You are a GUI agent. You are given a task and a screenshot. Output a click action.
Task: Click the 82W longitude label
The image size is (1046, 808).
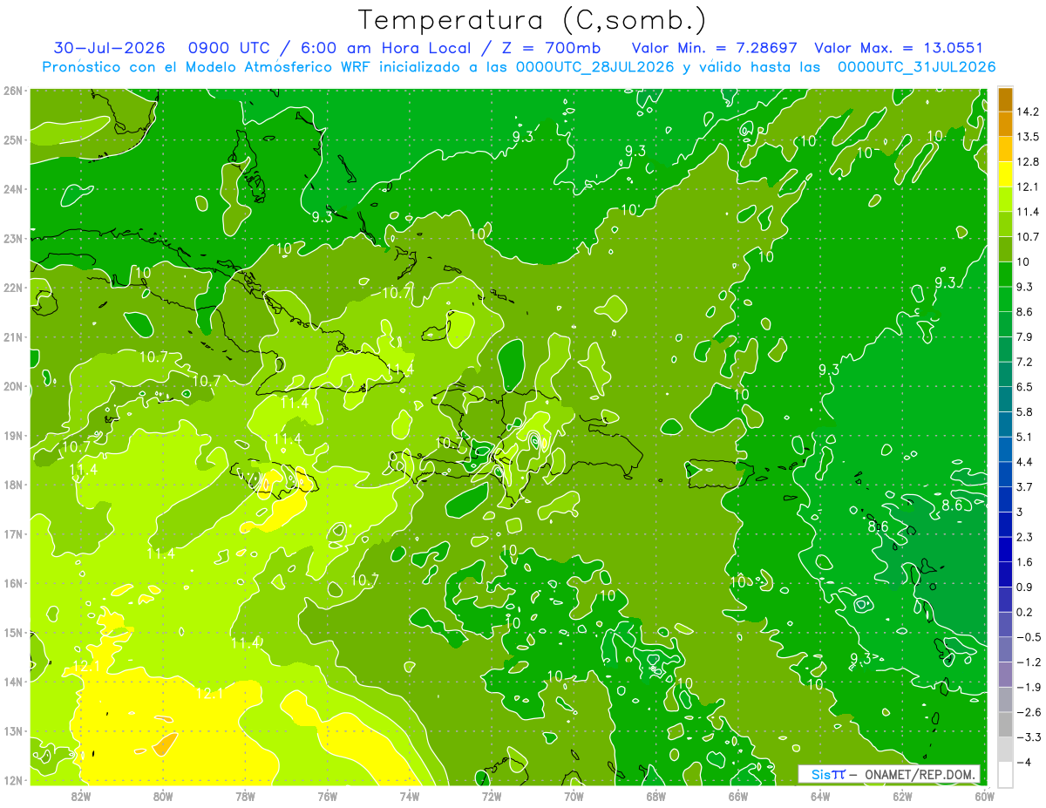pos(80,796)
